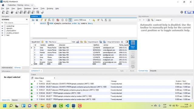Expand the test schema
Image resolution: width=194 pixels, height=109 pixels.
[2, 35]
